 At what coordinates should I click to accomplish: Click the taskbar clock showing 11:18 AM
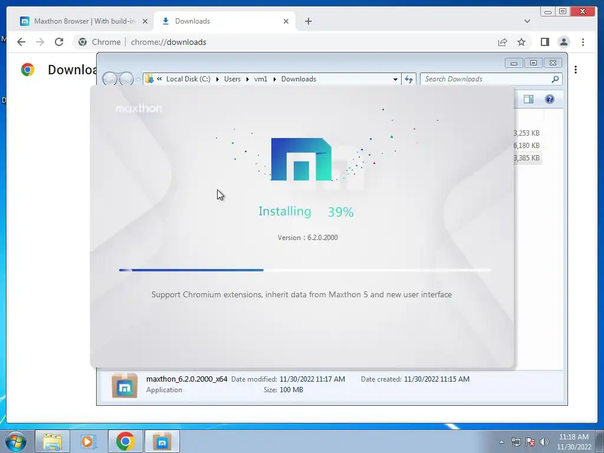(x=573, y=442)
